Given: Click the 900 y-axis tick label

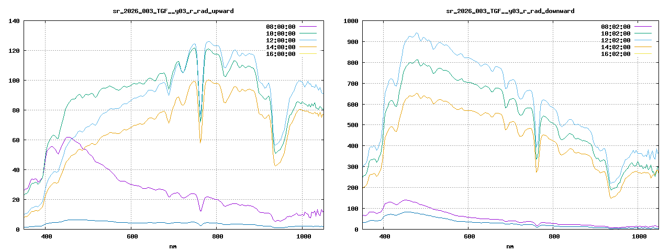Looking at the screenshot, I should [351, 42].
